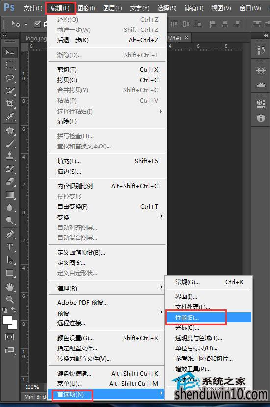This screenshot has height=407, width=270.
Task: Select the Brush tool
Action: pos(10,144)
